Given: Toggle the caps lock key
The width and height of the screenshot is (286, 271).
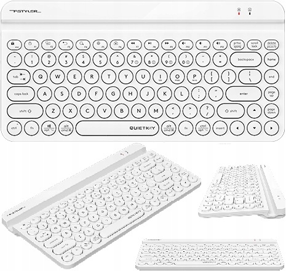Looking at the screenshot, I should pos(21,94).
